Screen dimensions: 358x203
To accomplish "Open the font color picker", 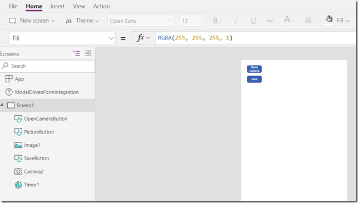I will pos(289,20).
